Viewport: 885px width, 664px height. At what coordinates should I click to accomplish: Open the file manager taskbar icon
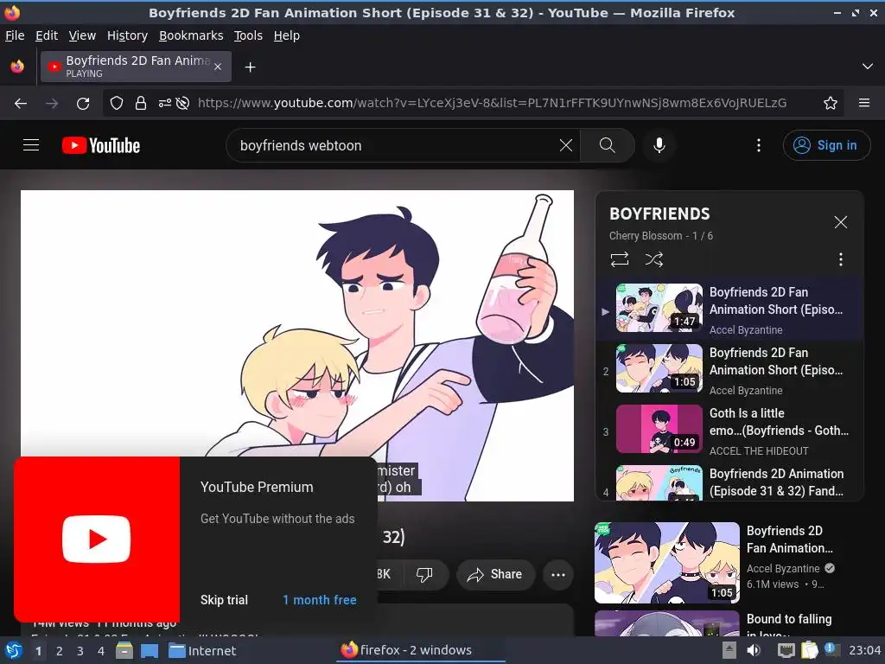(x=124, y=650)
